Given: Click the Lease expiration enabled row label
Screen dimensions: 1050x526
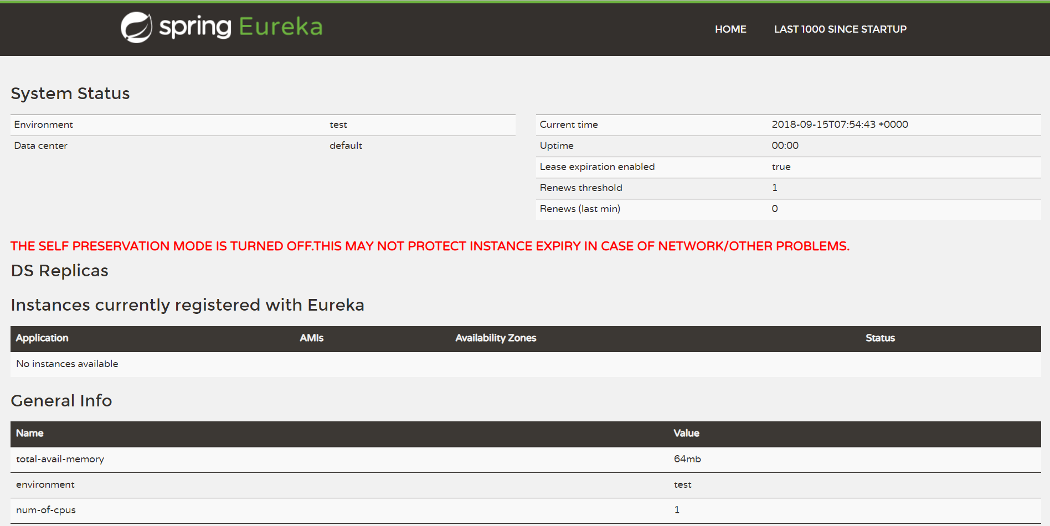Looking at the screenshot, I should tap(597, 167).
